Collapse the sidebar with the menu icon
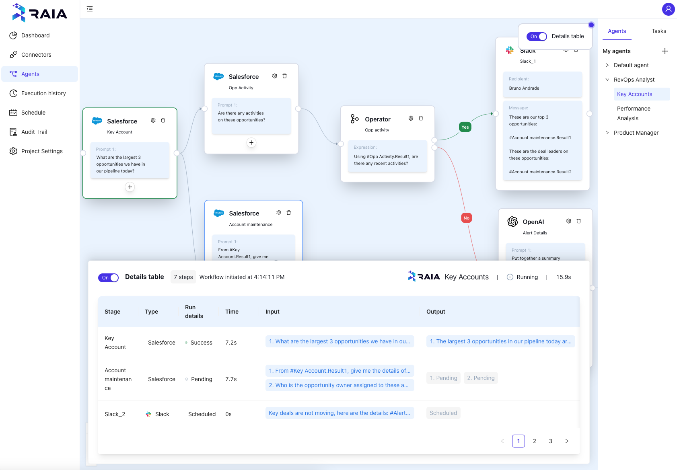Viewport: 677px width, 470px height. point(90,9)
